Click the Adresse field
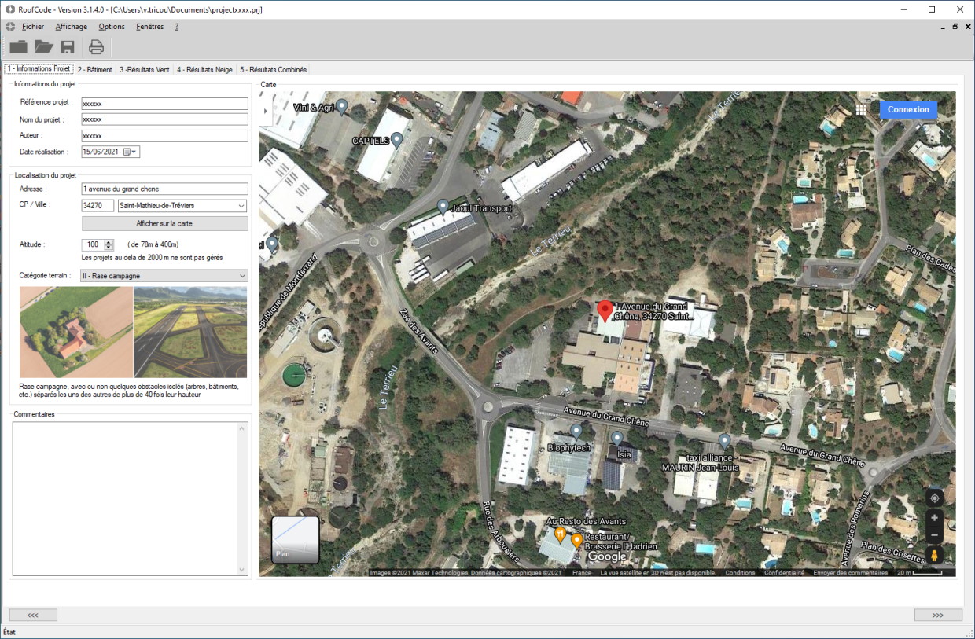Image resolution: width=975 pixels, height=639 pixels. pos(164,189)
